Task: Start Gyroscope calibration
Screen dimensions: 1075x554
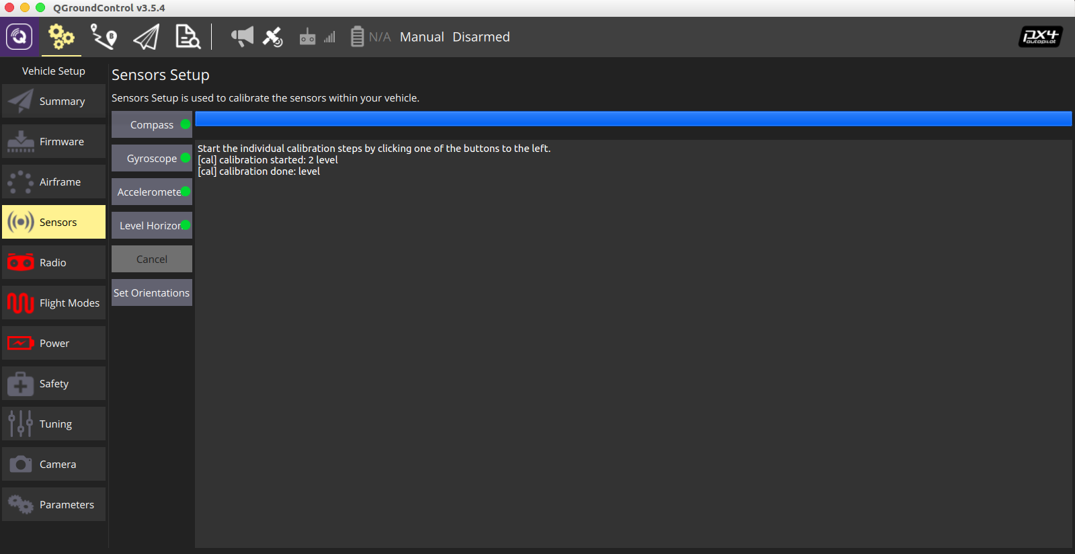Action: (152, 158)
